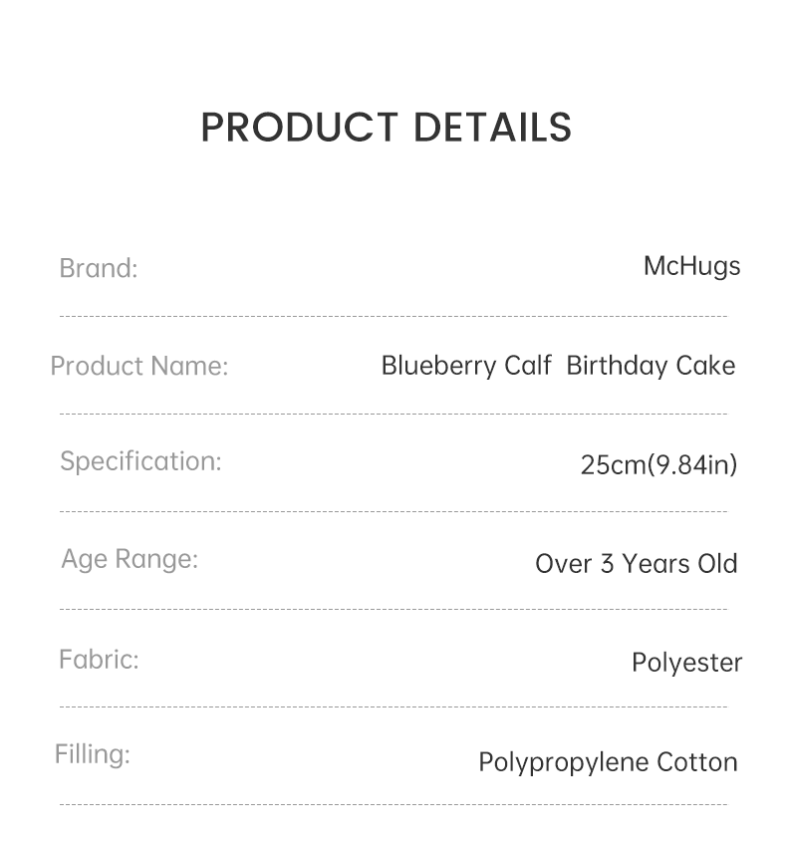Click the Polypropylene Cotton value
This screenshot has width=787, height=846.
[x=608, y=763]
